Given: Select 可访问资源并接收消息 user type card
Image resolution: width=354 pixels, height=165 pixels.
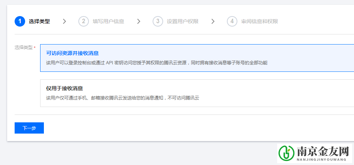Looking at the screenshot, I should pyautogui.click(x=197, y=58).
